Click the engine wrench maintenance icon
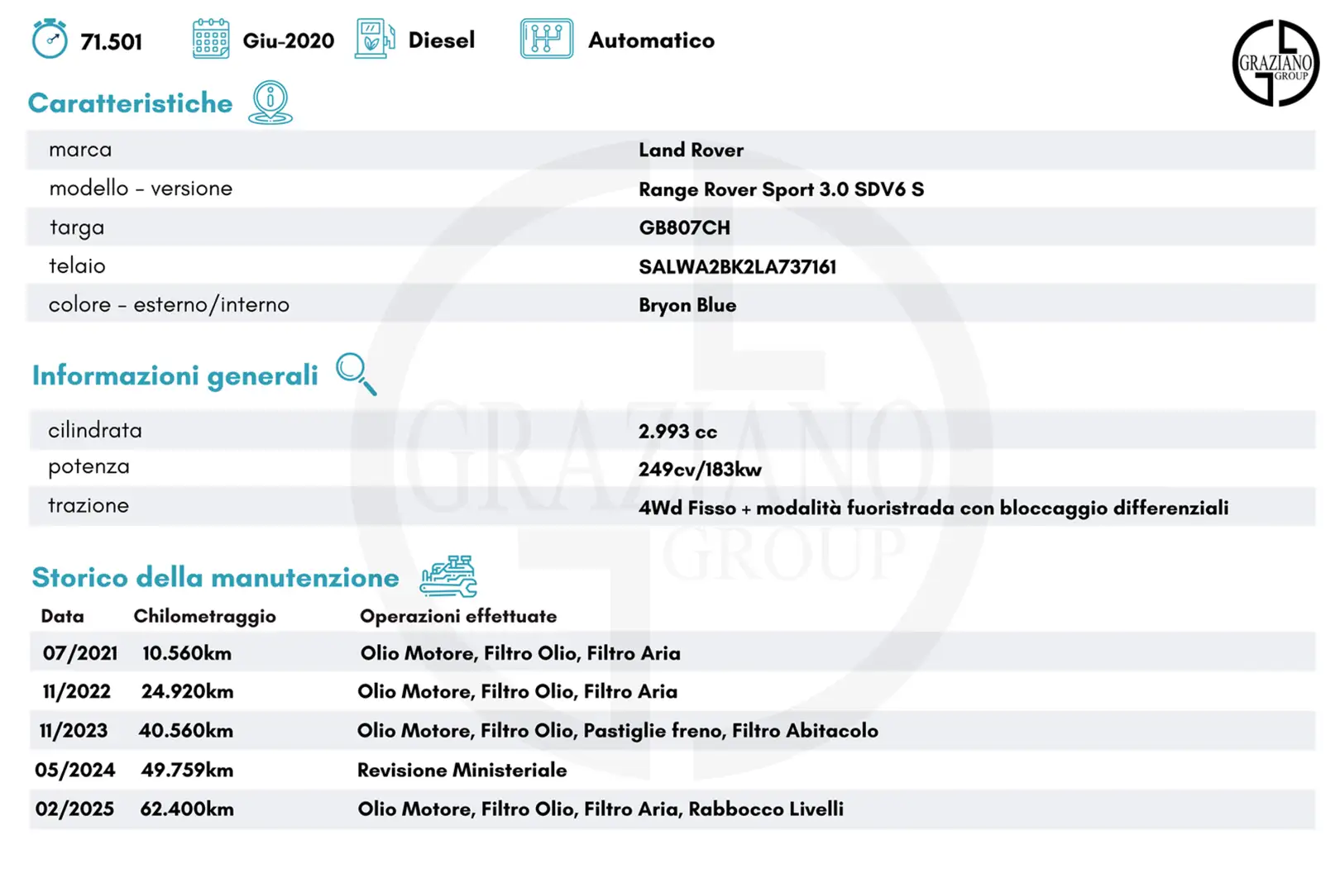The image size is (1340, 893). (x=448, y=576)
